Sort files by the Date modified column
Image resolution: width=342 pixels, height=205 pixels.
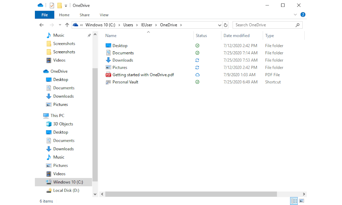point(236,36)
